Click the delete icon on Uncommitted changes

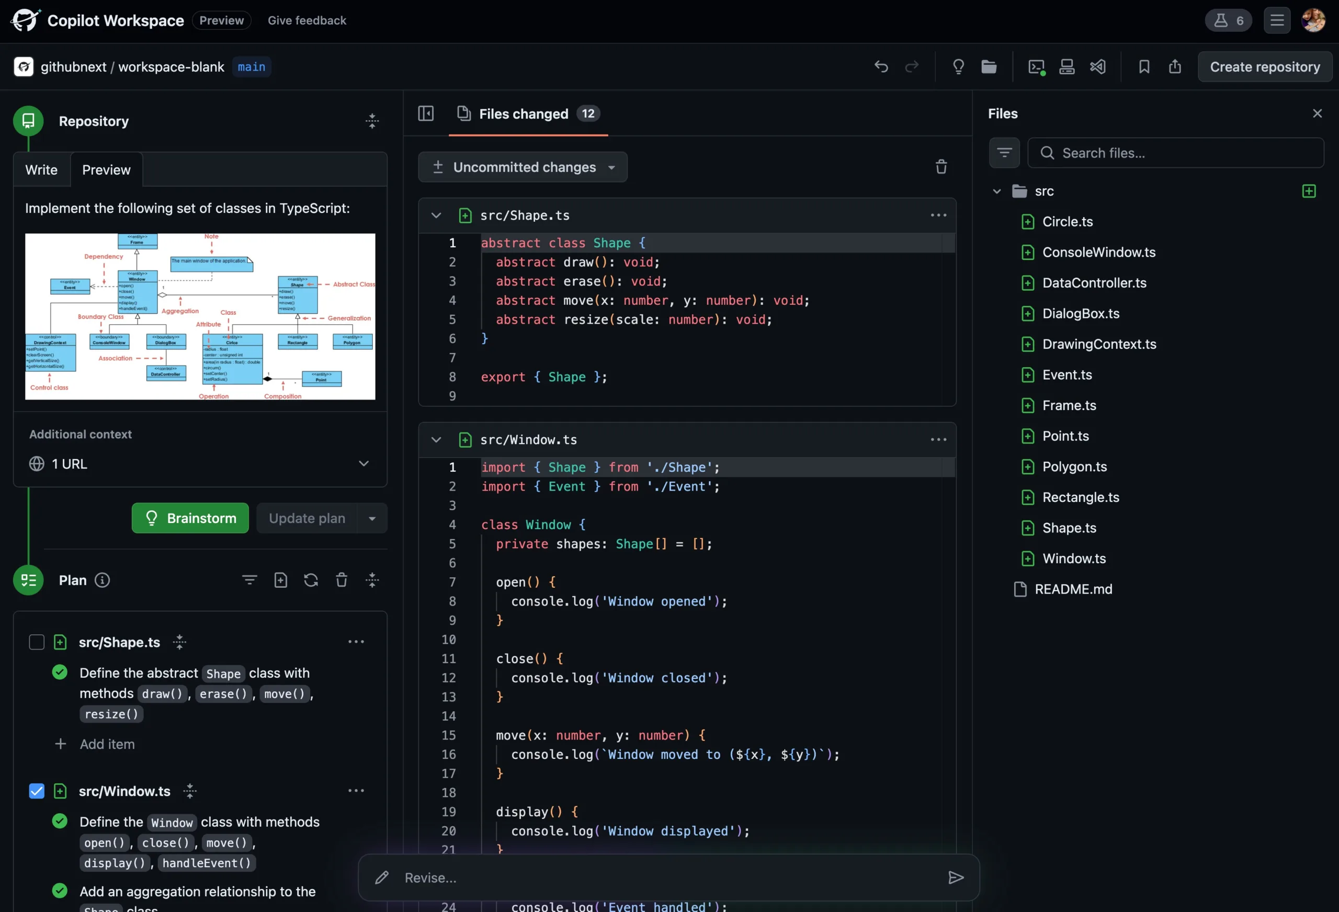(939, 166)
